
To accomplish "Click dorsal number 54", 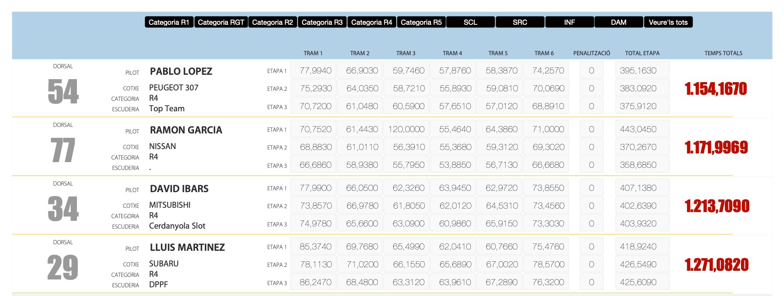I will pos(63,92).
